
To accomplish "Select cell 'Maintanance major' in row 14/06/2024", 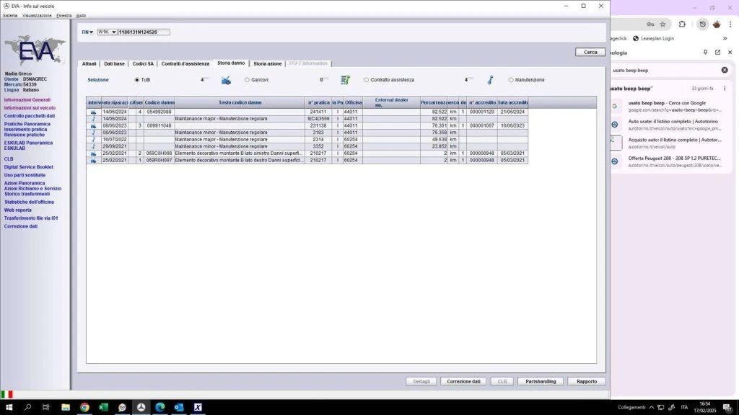I will click(x=240, y=119).
